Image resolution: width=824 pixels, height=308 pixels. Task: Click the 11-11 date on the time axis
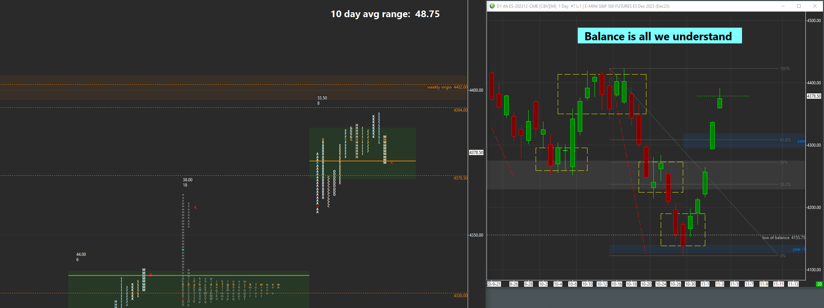pos(778,284)
